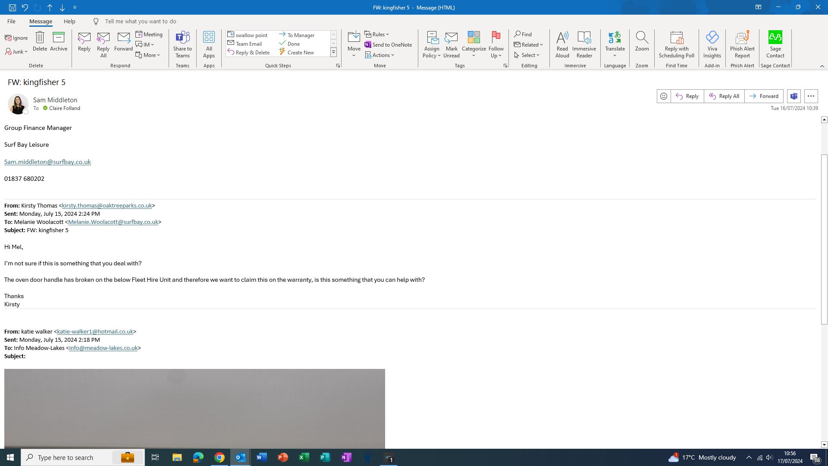Click the kirsty.thomas@oaktreeparks.co.uk email link
The image size is (828, 466).
pos(107,206)
